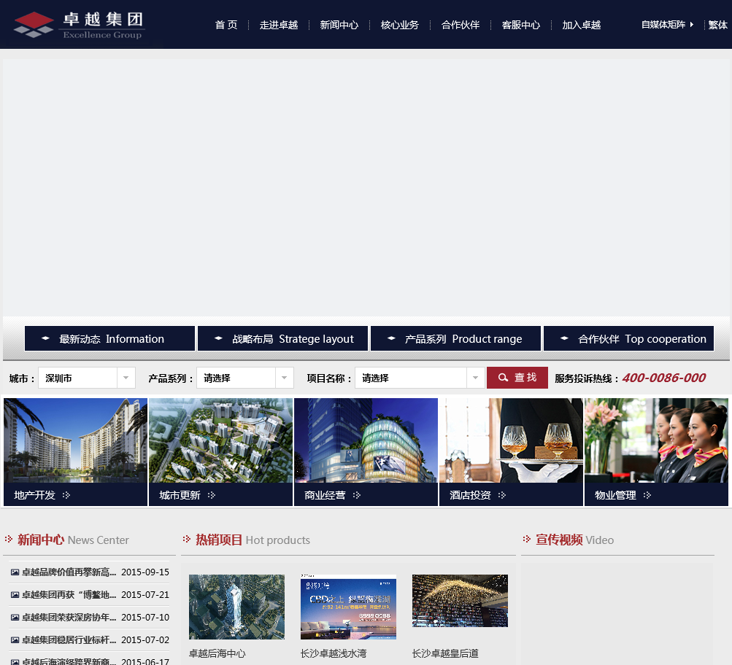The width and height of the screenshot is (732, 665).
Task: Open the 合作伙伴 navigation item
Action: [461, 26]
